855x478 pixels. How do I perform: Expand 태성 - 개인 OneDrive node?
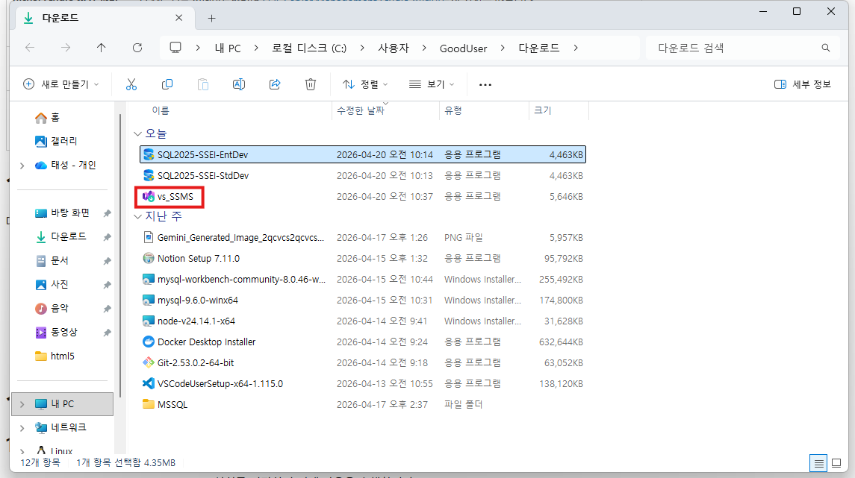(x=22, y=166)
